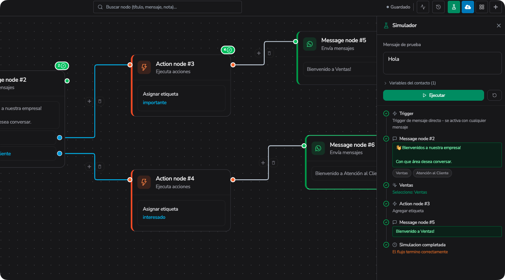Click the Ventas step in simulator log
505x280 pixels.
point(406,185)
